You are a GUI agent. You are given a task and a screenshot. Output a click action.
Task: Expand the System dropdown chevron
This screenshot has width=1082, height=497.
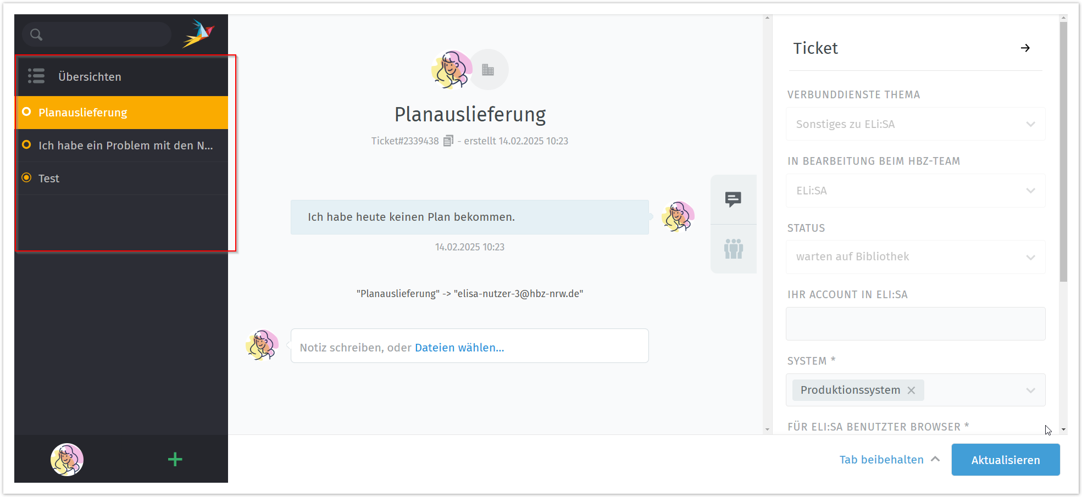[1030, 390]
